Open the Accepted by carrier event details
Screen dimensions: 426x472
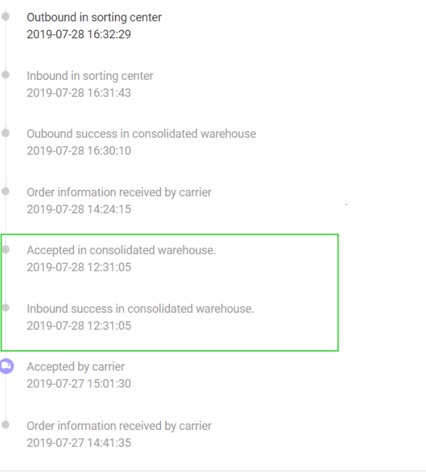click(x=76, y=366)
